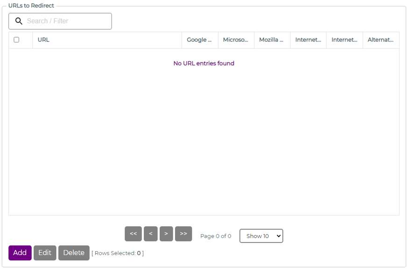Click the Microsoft column header
This screenshot has height=270, width=408.
pyautogui.click(x=236, y=40)
